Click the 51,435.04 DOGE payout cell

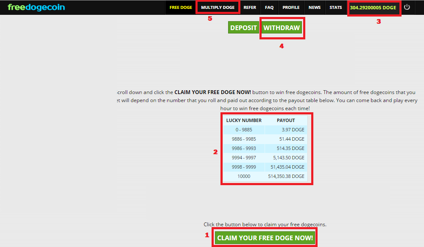click(x=286, y=167)
